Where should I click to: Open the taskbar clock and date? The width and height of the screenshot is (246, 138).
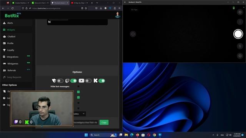[x=237, y=135]
